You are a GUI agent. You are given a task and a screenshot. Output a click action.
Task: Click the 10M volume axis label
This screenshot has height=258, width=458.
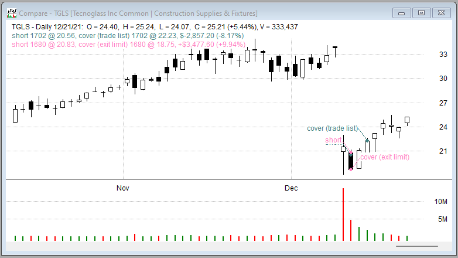click(x=441, y=202)
